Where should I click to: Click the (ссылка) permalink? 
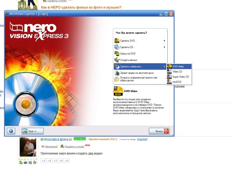(142, 139)
